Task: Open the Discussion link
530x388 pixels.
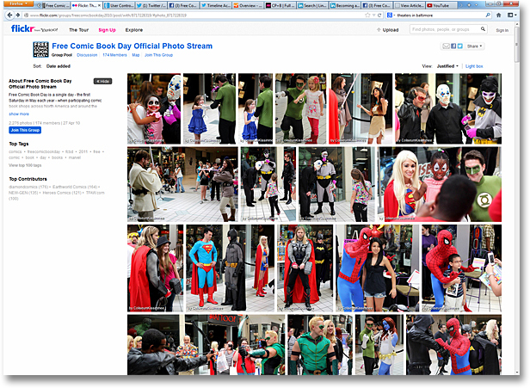Action: tap(87, 55)
